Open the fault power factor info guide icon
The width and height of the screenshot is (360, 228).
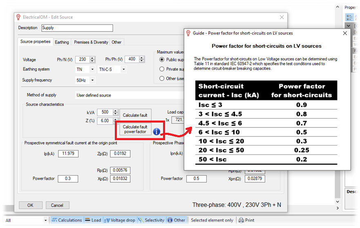157,132
